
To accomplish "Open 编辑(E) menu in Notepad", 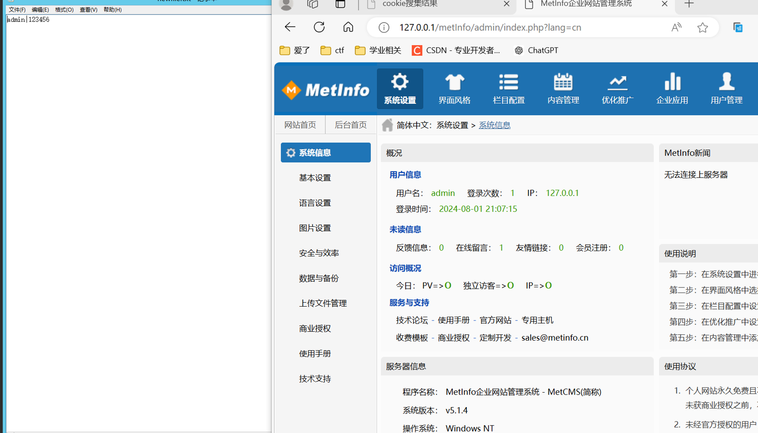I will (x=40, y=10).
